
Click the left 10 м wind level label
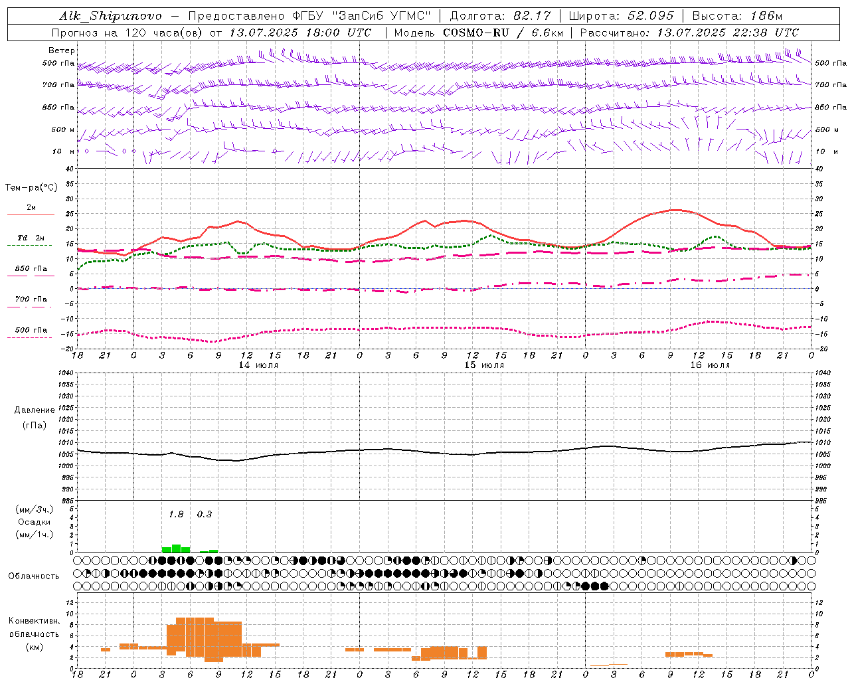click(x=64, y=151)
